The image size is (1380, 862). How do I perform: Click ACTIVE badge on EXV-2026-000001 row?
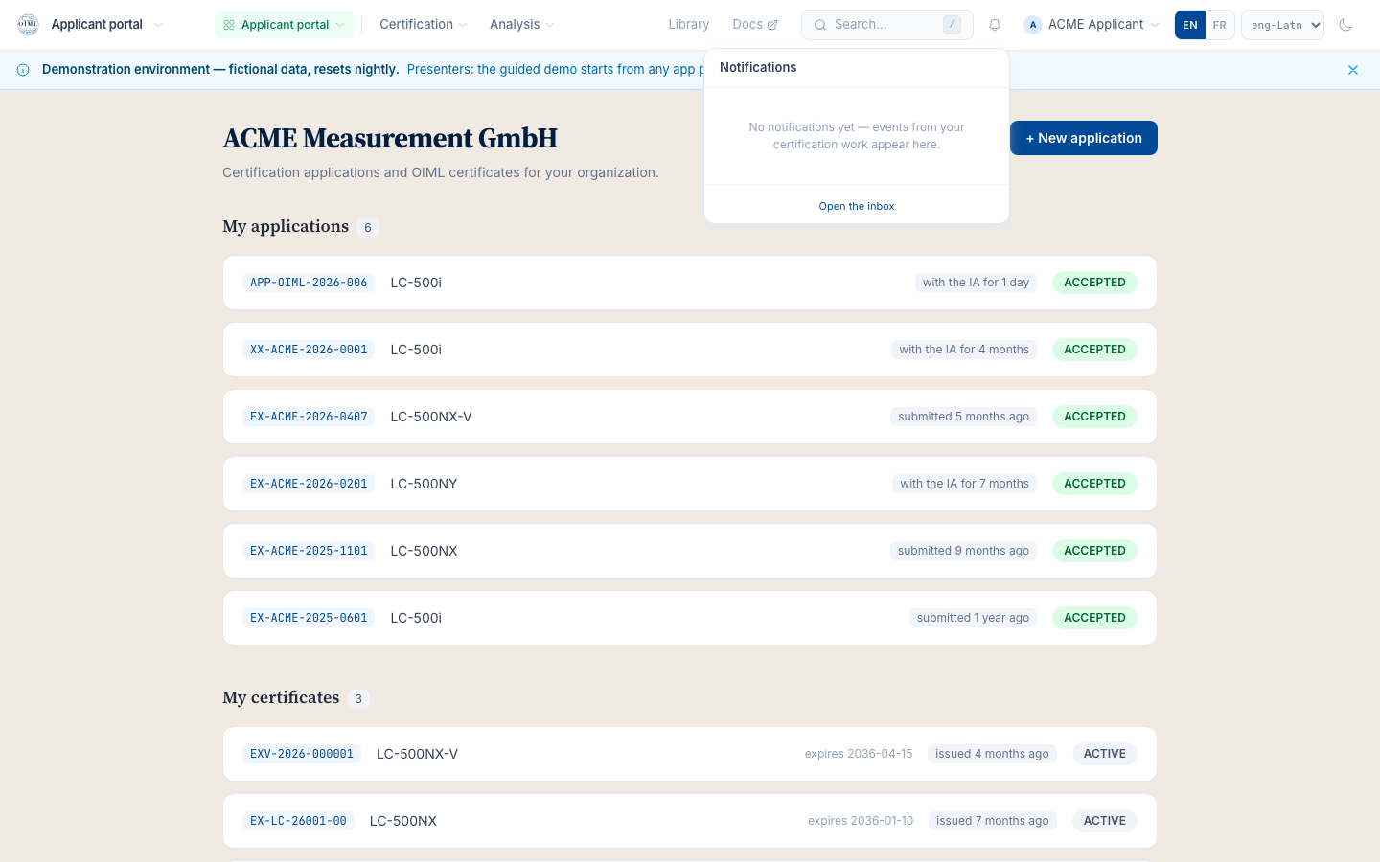point(1105,754)
